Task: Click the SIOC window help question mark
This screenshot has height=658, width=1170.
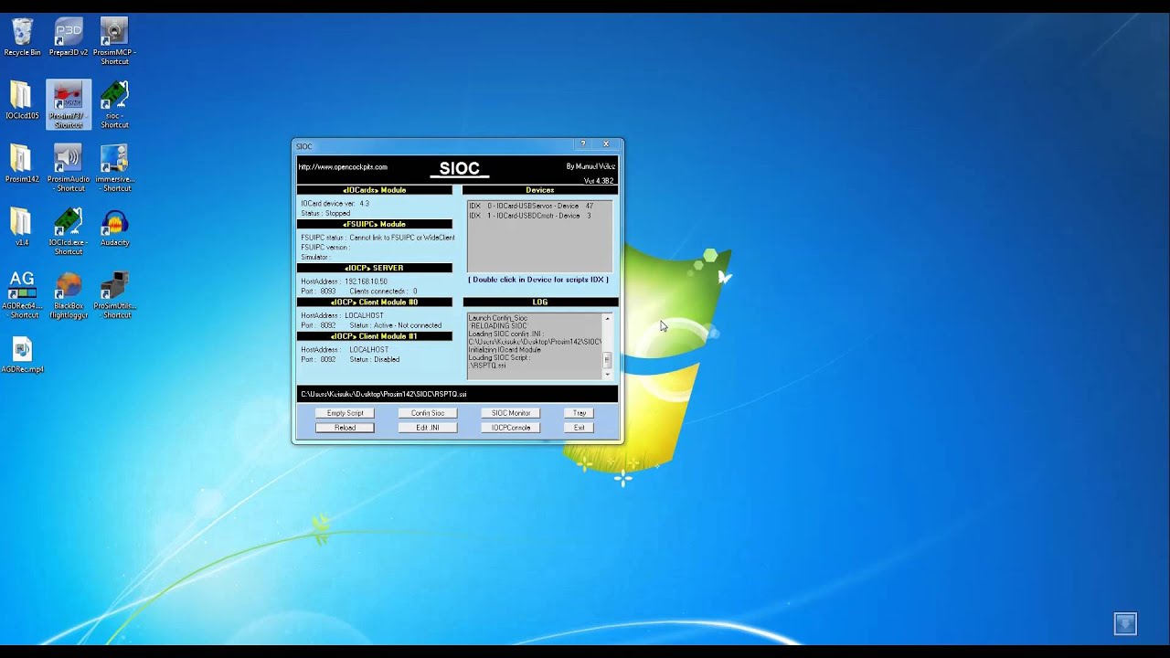Action: 583,144
